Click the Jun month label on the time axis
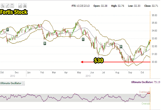161x110 pixels. (92, 73)
